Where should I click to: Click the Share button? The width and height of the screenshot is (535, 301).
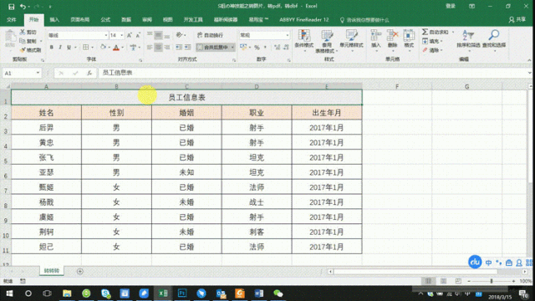point(517,20)
